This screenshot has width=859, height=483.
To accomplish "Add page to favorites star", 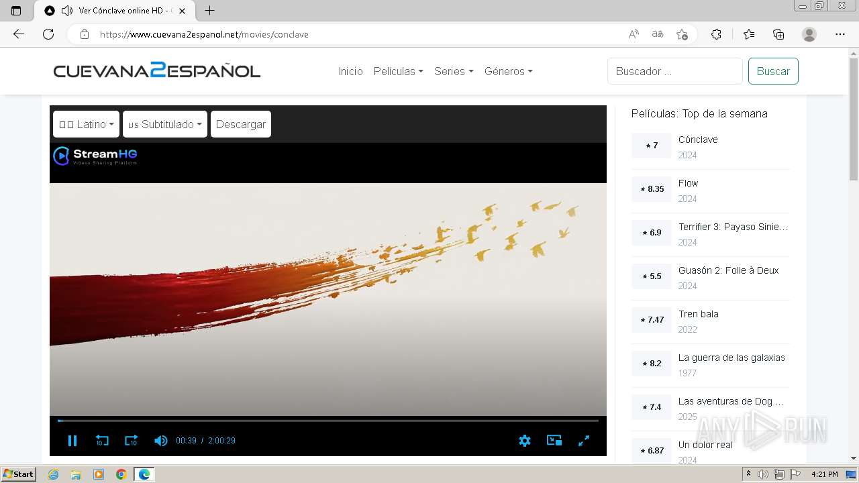I will [682, 34].
